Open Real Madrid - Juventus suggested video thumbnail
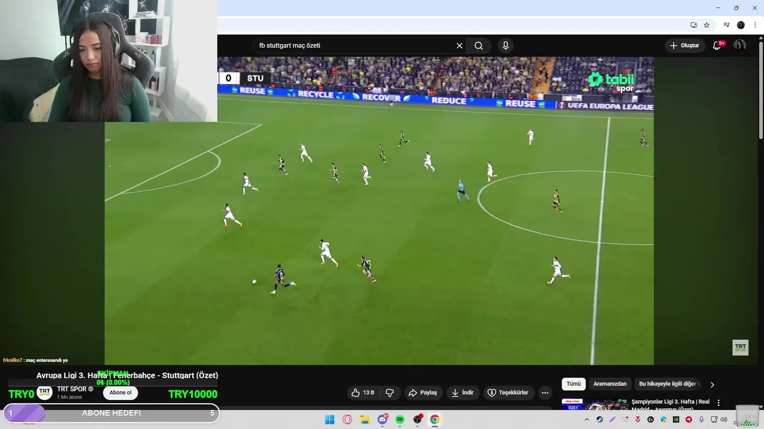Screen dimensions: 764x429 coord(594,405)
